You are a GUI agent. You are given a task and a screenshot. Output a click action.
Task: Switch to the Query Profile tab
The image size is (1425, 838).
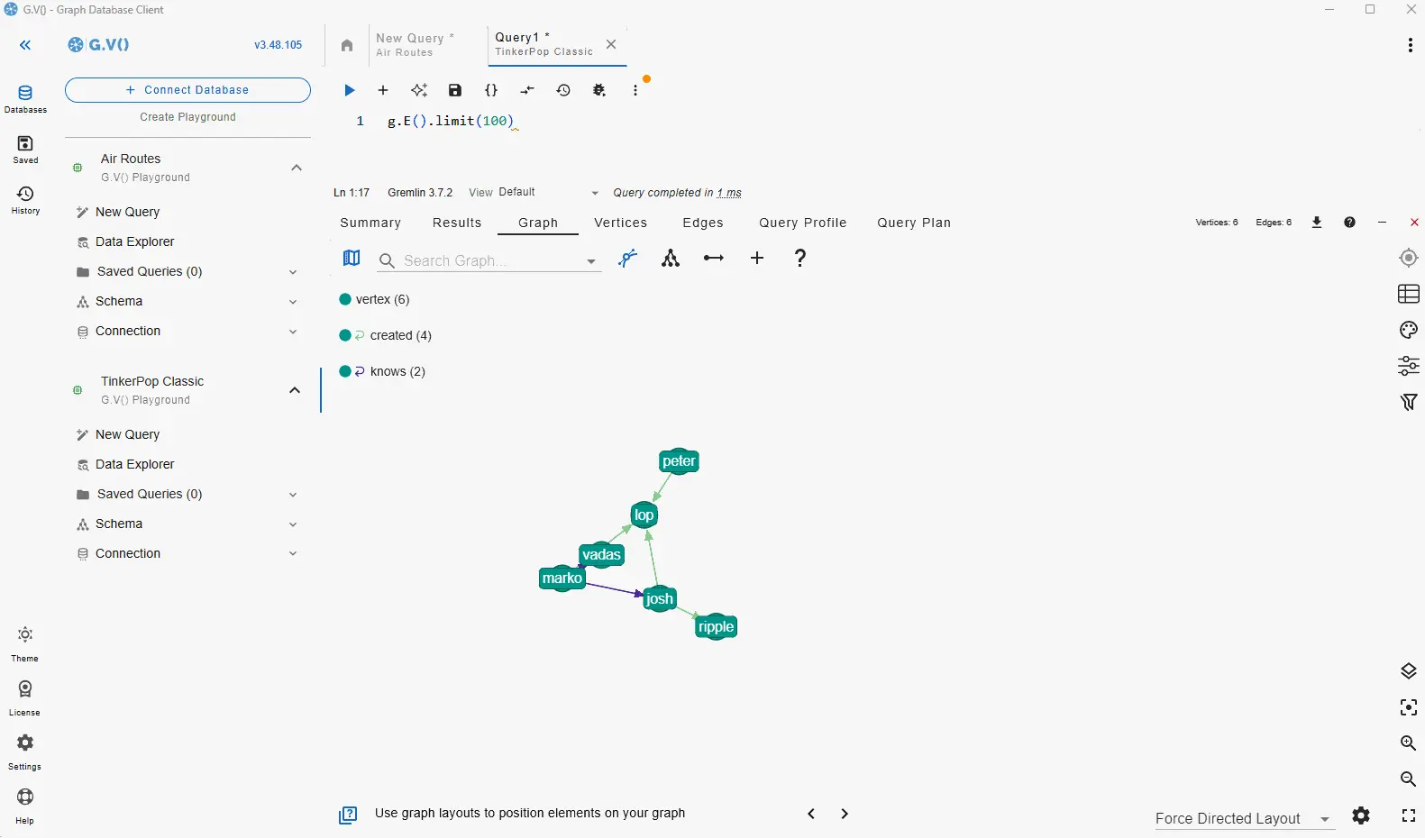802,223
